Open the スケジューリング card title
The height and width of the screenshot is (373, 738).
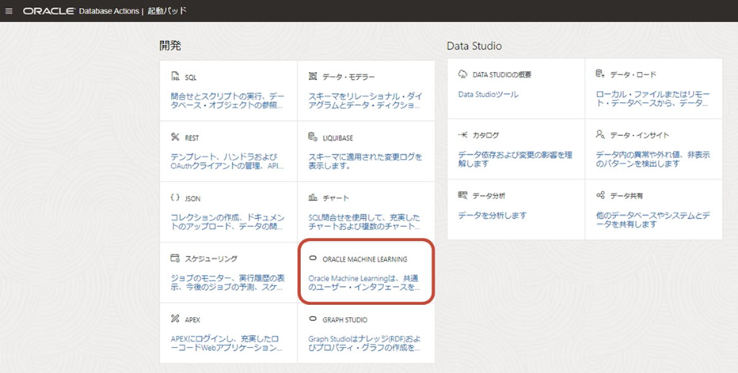point(211,259)
